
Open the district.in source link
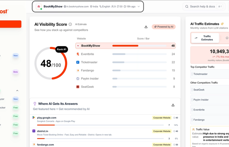tap(43, 131)
